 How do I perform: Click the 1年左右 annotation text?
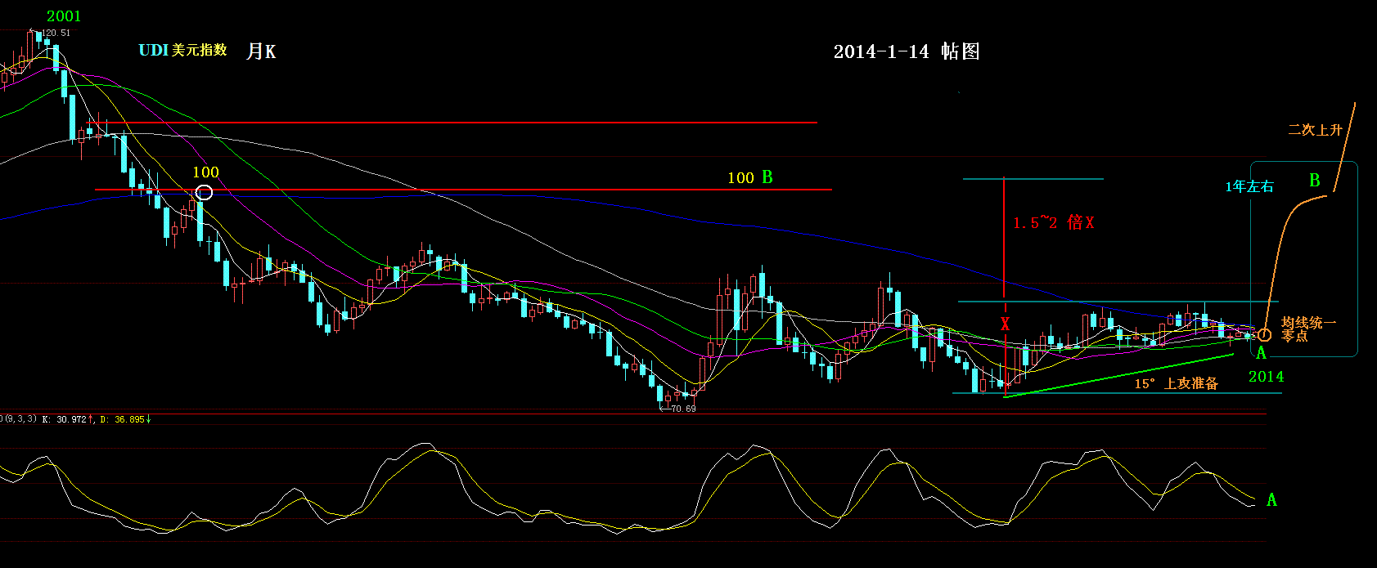coord(1249,187)
